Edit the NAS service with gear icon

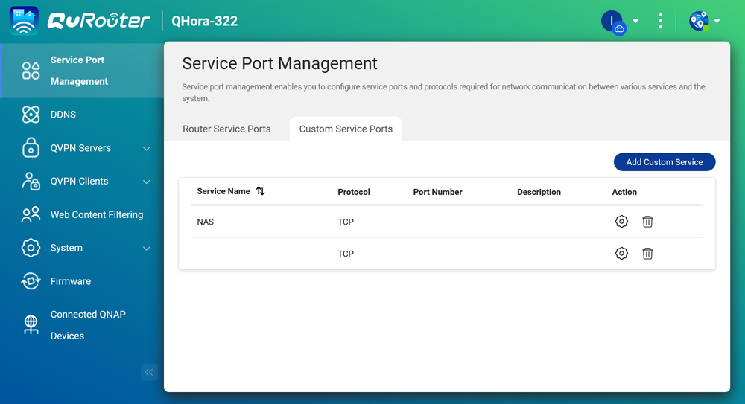pos(621,222)
